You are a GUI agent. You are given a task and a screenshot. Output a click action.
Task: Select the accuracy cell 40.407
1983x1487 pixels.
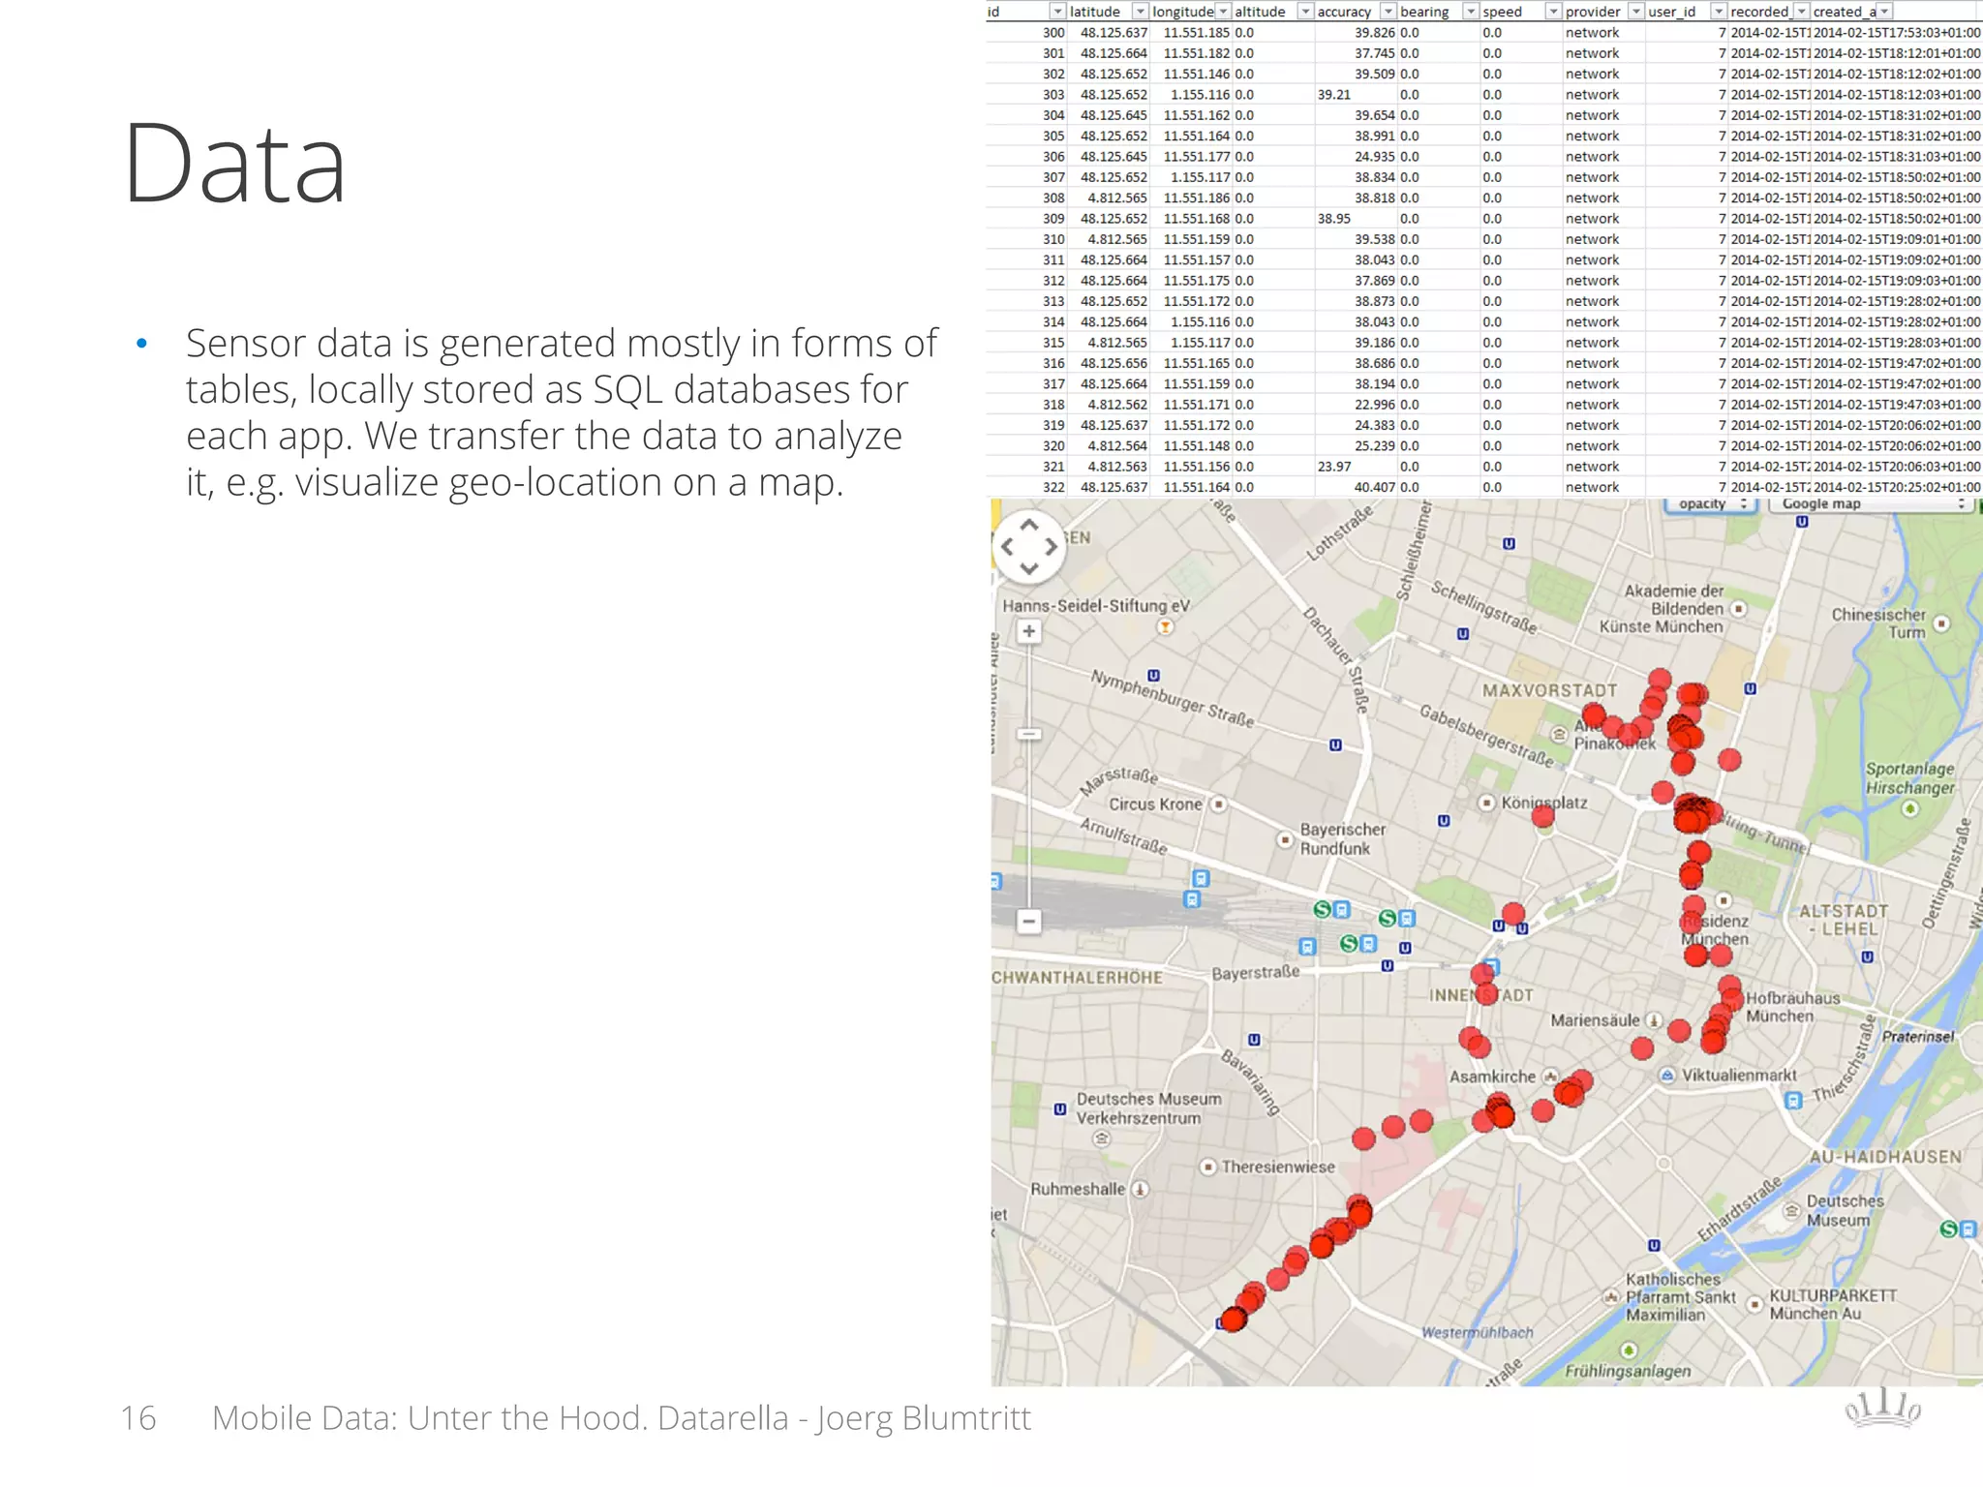(x=1356, y=488)
